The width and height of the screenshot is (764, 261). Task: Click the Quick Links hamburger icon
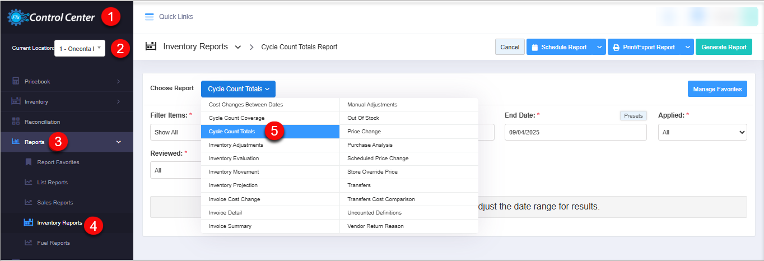coord(149,17)
